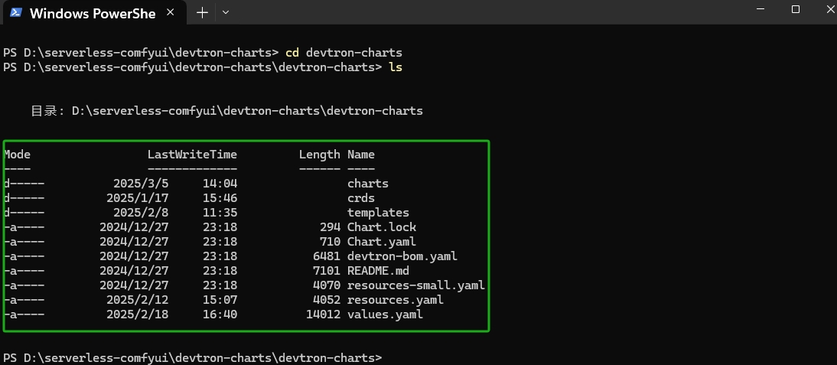
Task: Click the values.yaml file name
Action: (x=384, y=314)
